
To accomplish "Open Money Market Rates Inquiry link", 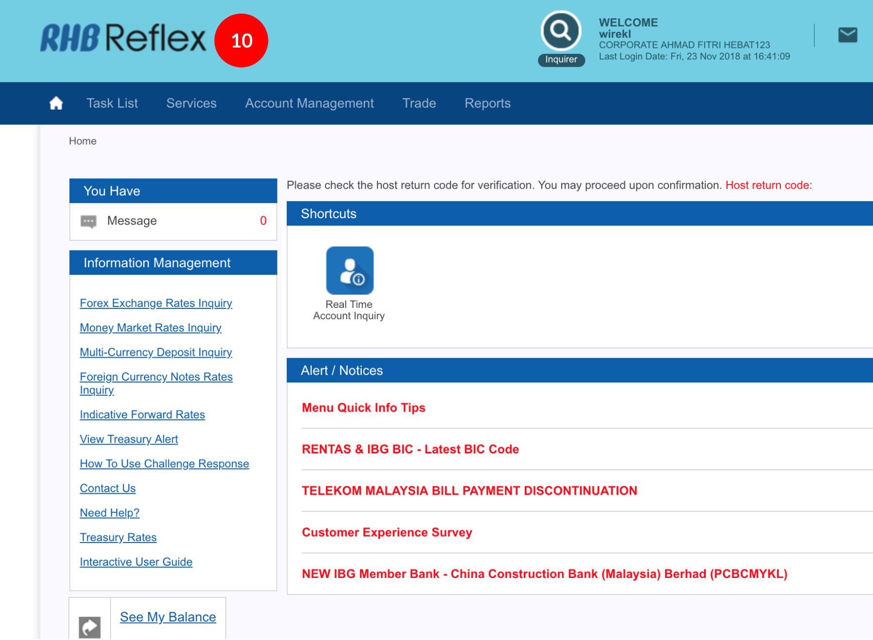I will [150, 328].
